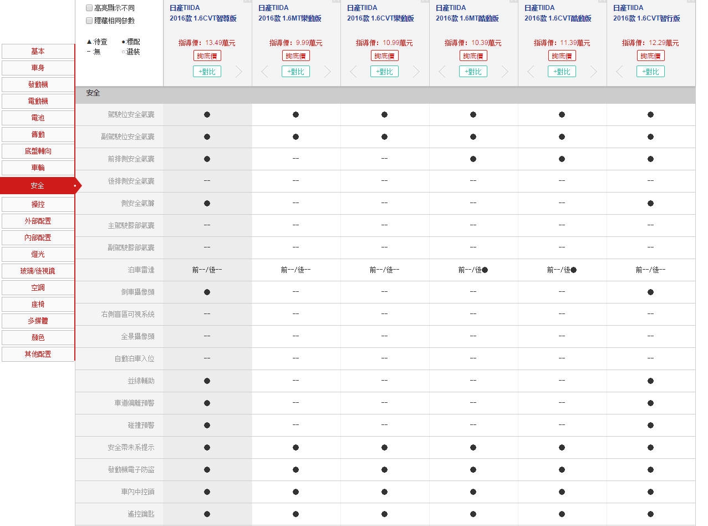Click right arrow of 1.6MT樂動版 column

click(x=328, y=72)
